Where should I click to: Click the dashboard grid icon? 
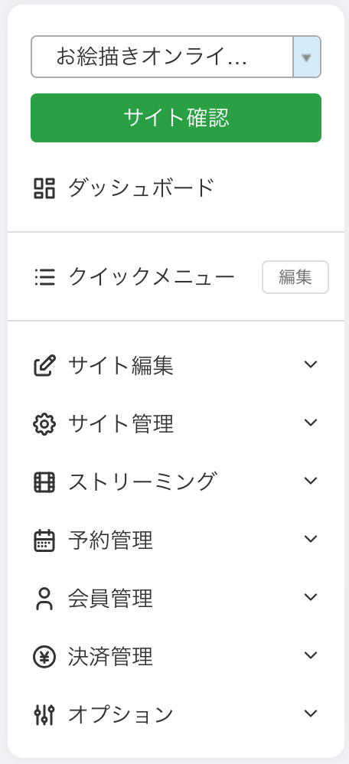click(x=44, y=188)
